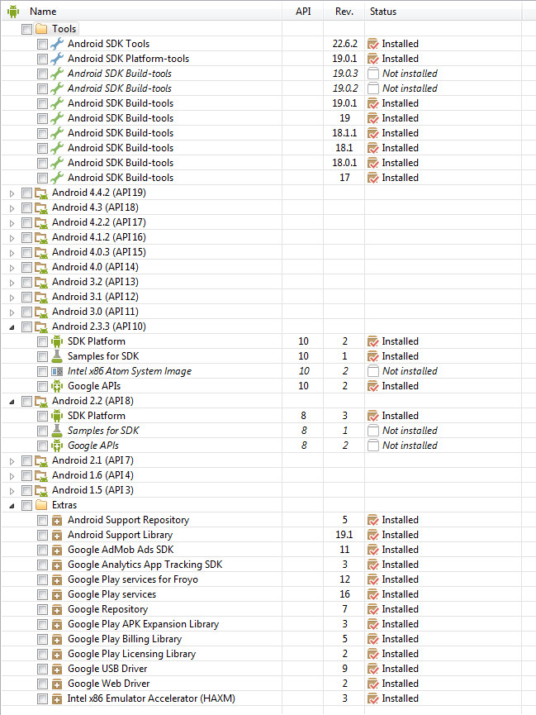Click the Android robot icon in header

click(x=13, y=12)
